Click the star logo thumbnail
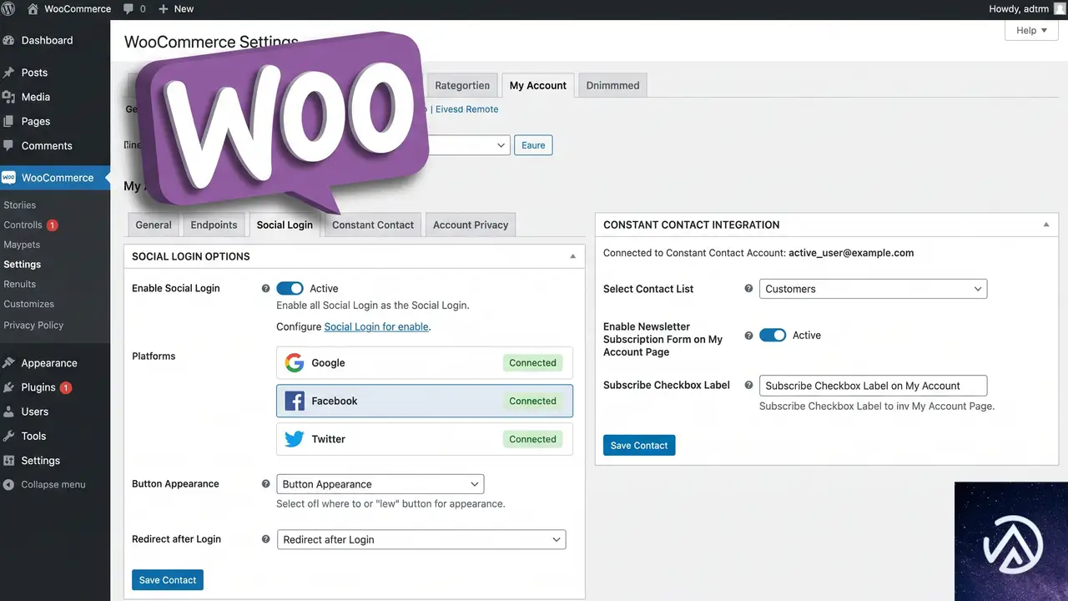1068x601 pixels. click(1011, 542)
